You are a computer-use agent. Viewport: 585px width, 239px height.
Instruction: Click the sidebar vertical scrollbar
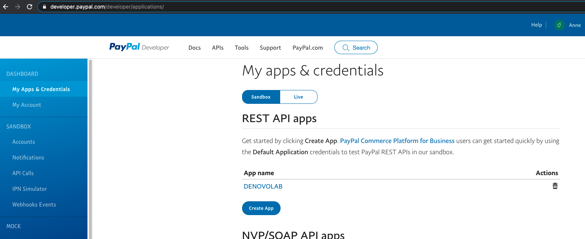pos(90,149)
